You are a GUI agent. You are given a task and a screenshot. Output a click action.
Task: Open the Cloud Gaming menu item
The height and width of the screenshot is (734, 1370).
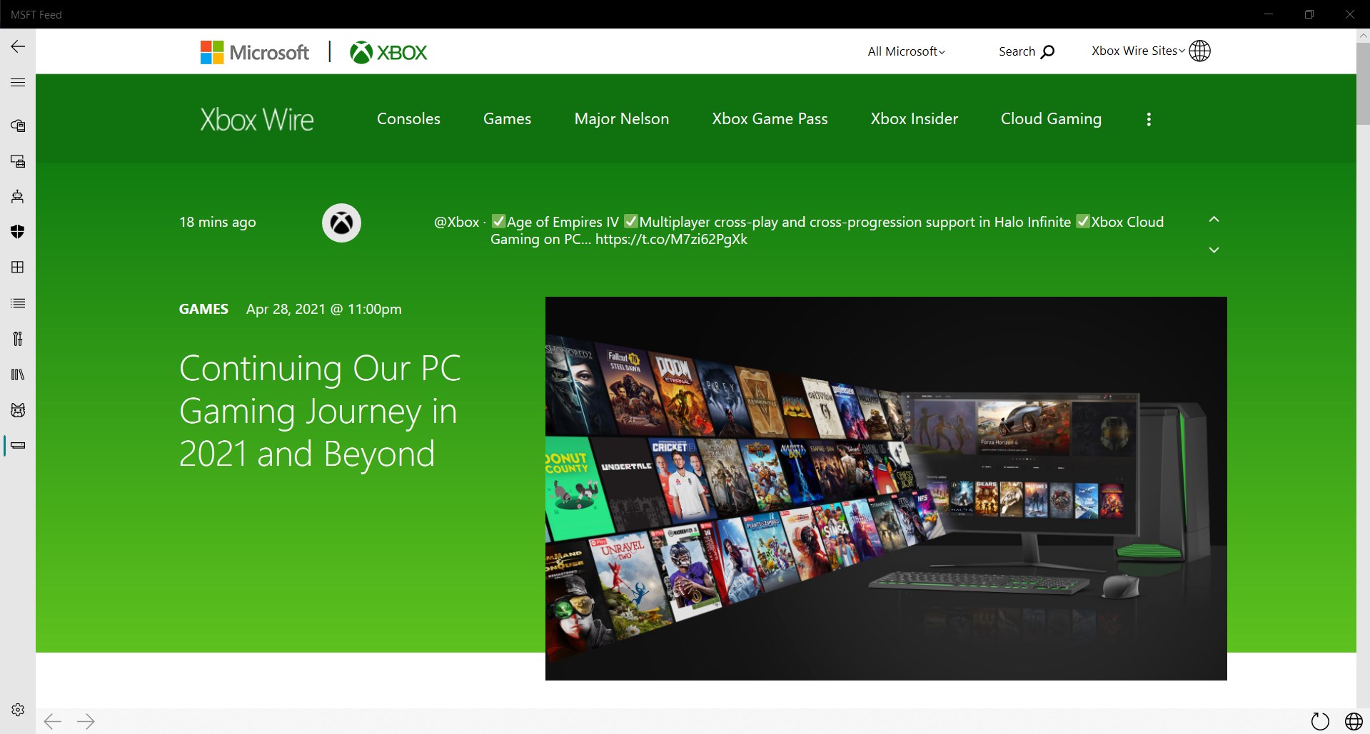click(1051, 119)
